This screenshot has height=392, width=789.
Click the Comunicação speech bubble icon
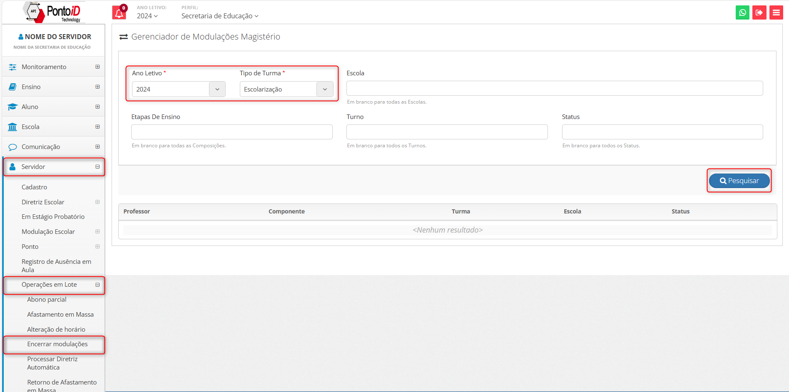[12, 147]
